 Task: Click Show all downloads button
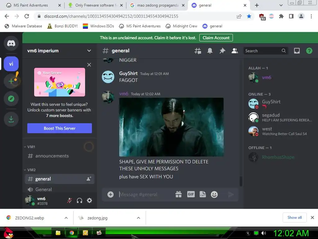point(294,218)
